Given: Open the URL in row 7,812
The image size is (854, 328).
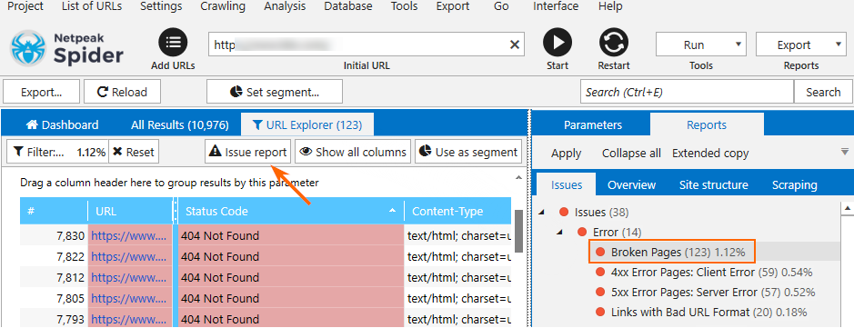Looking at the screenshot, I should (x=129, y=277).
